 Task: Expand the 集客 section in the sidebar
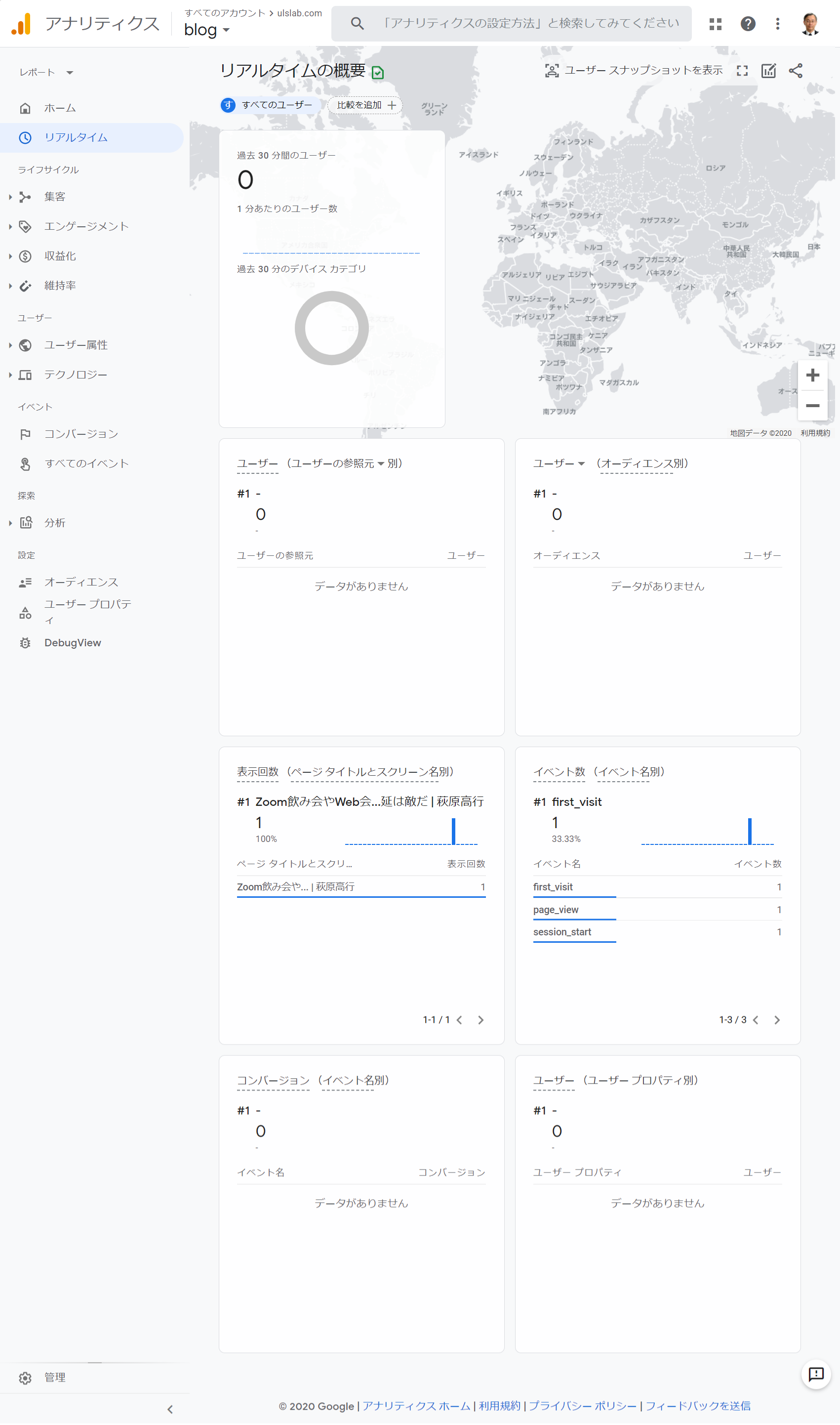click(54, 197)
